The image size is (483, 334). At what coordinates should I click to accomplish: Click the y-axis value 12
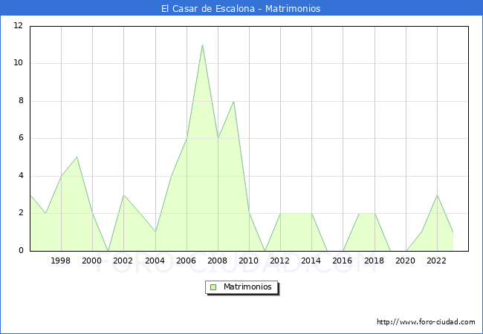point(19,25)
